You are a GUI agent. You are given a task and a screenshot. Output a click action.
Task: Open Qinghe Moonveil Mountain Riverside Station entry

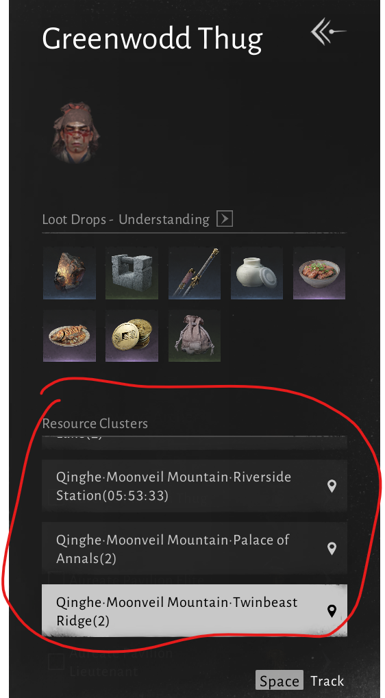195,486
